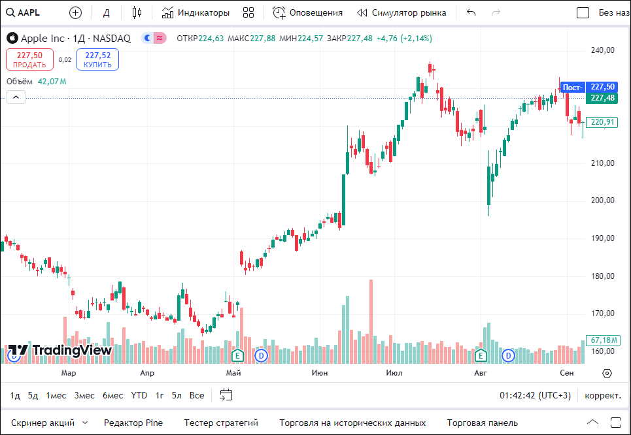Click the 200,00 level on price axis

click(602, 201)
